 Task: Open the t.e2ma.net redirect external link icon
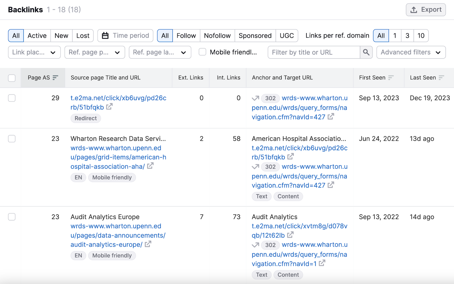click(x=109, y=107)
